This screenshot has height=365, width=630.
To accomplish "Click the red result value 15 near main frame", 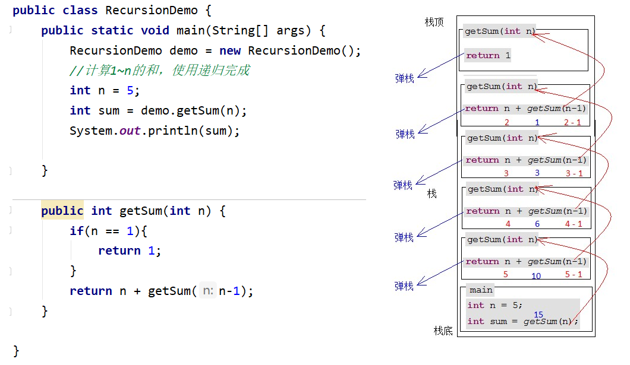I will pos(538,314).
